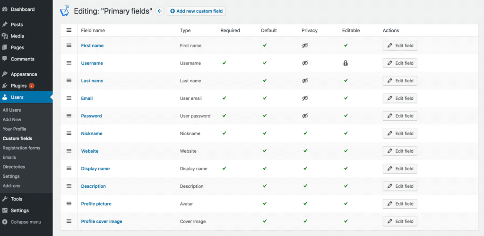
Task: Click Collapse menu at sidebar bottom
Action: pos(26,222)
